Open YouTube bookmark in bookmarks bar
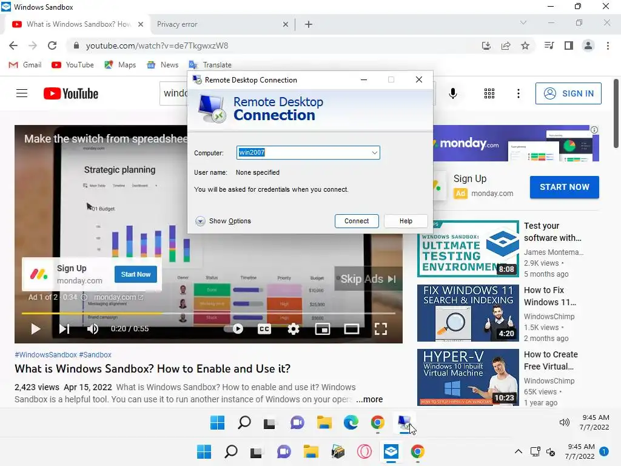Viewport: 621px width, 466px height. tap(73, 64)
